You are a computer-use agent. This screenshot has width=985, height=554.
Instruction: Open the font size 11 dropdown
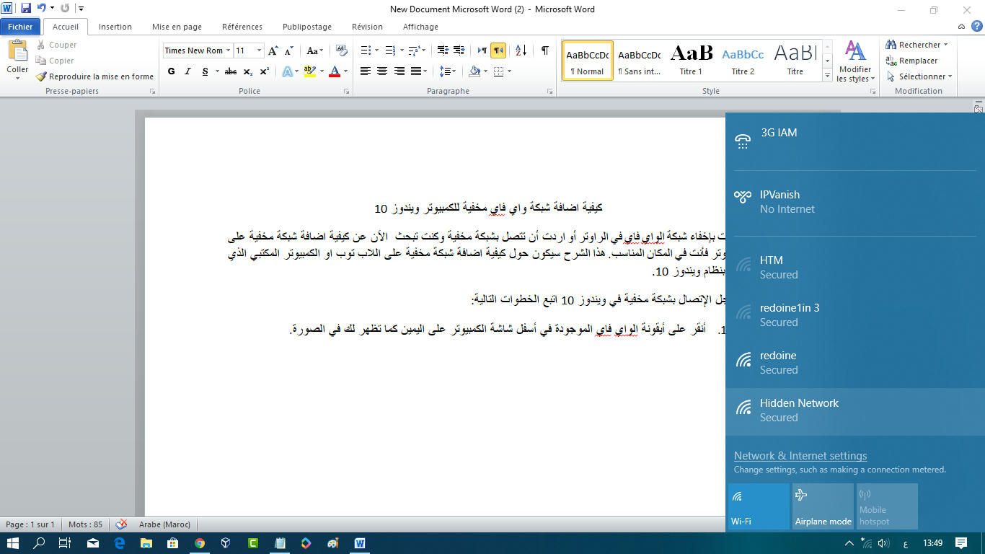point(260,50)
